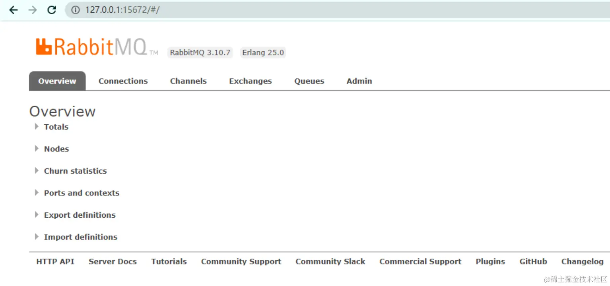The height and width of the screenshot is (286, 610).
Task: Click the address bar URL 127.0.0.1:15672
Action: (122, 10)
